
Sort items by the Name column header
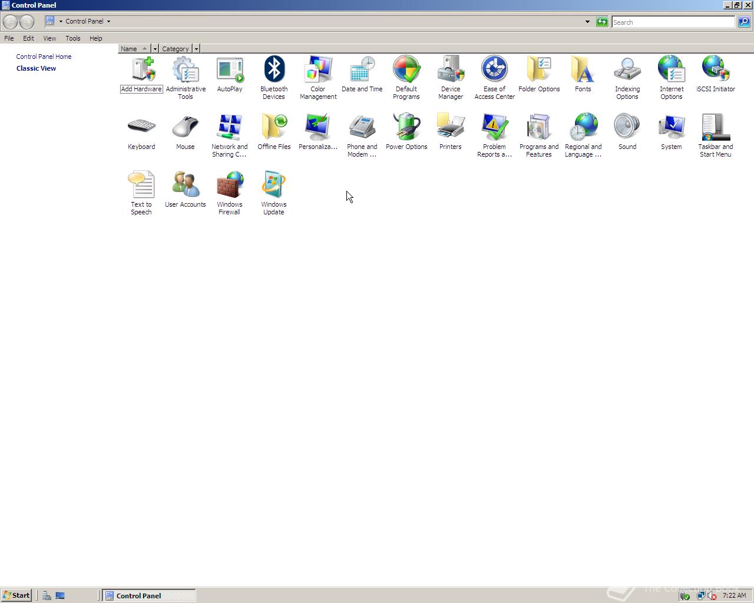click(134, 49)
